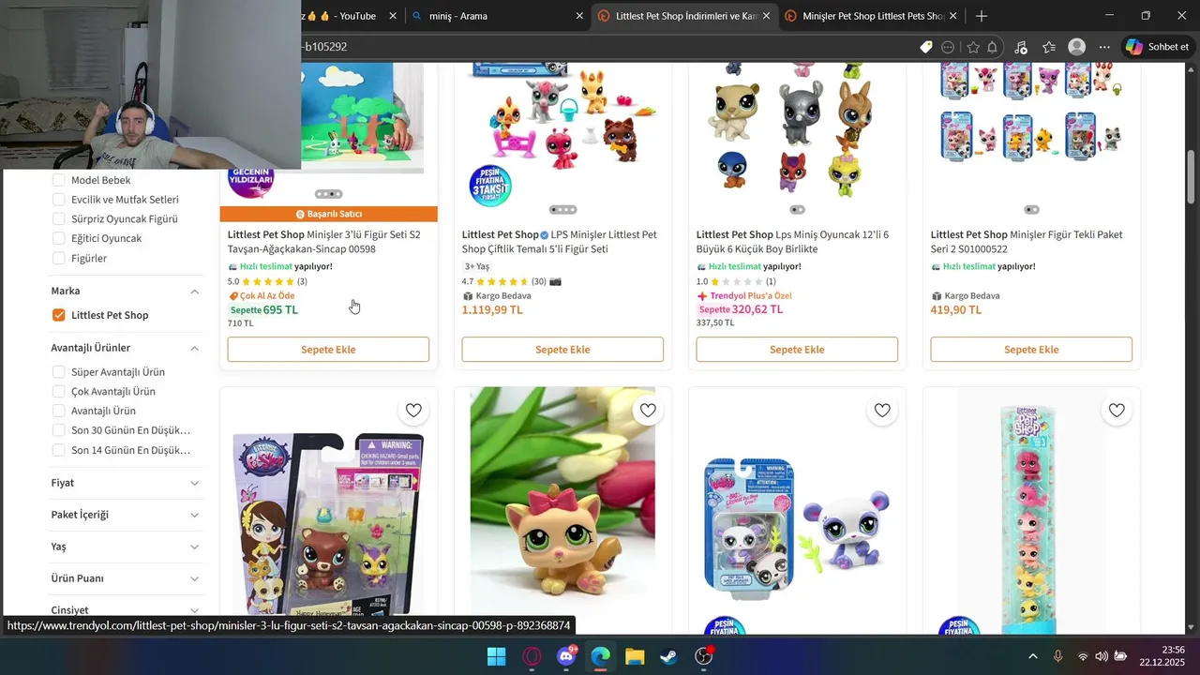1200x675 pixels.
Task: Open File Explorer in the taskbar
Action: click(635, 656)
